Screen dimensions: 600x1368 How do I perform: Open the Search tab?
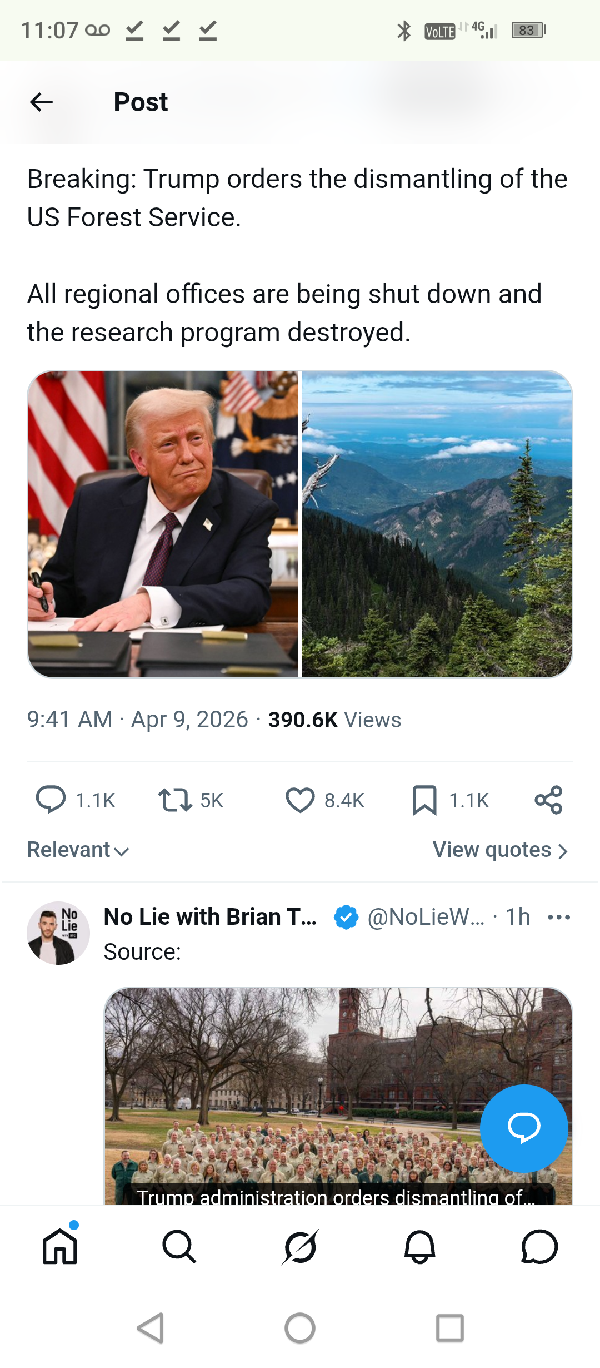pos(179,1247)
